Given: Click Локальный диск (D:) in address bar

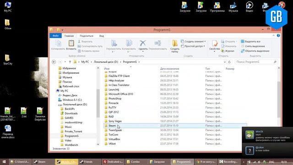Looking at the screenshot, I should (x=106, y=62).
